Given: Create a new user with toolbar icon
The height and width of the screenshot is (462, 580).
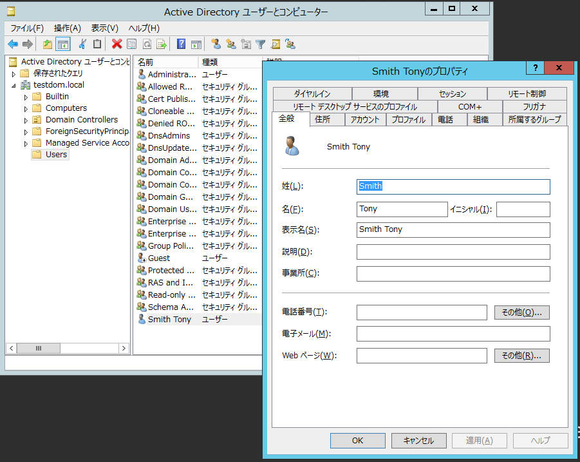Looking at the screenshot, I should point(216,44).
